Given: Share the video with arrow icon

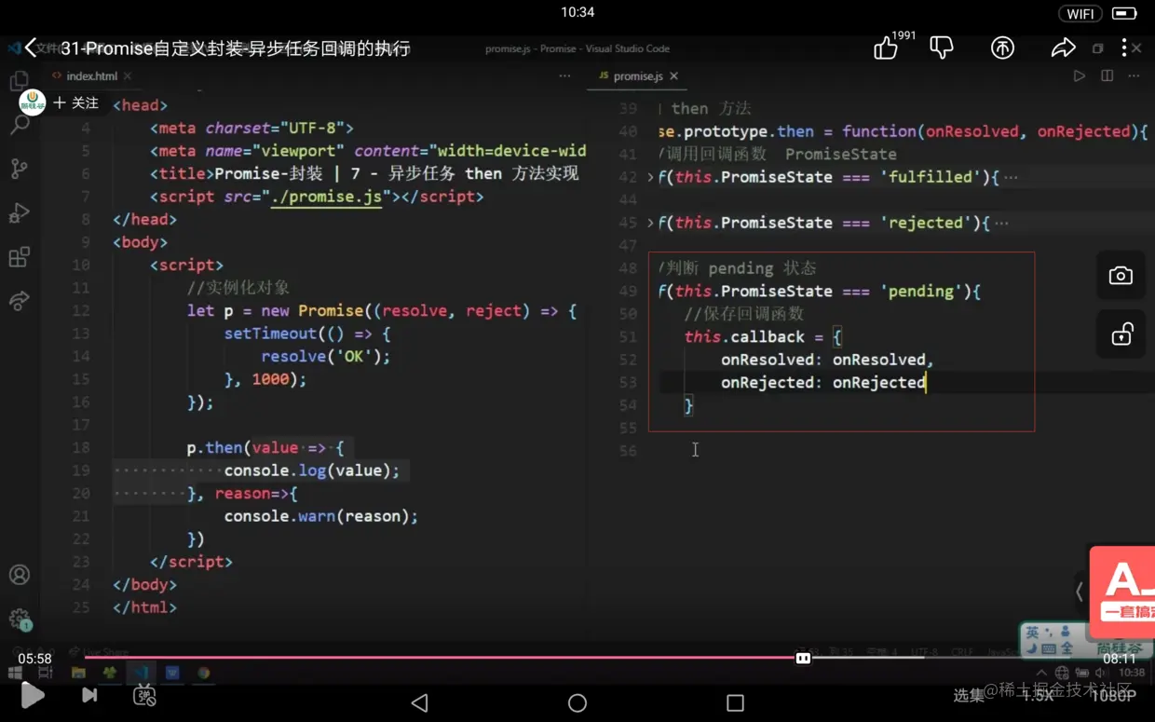Looking at the screenshot, I should click(x=1063, y=48).
